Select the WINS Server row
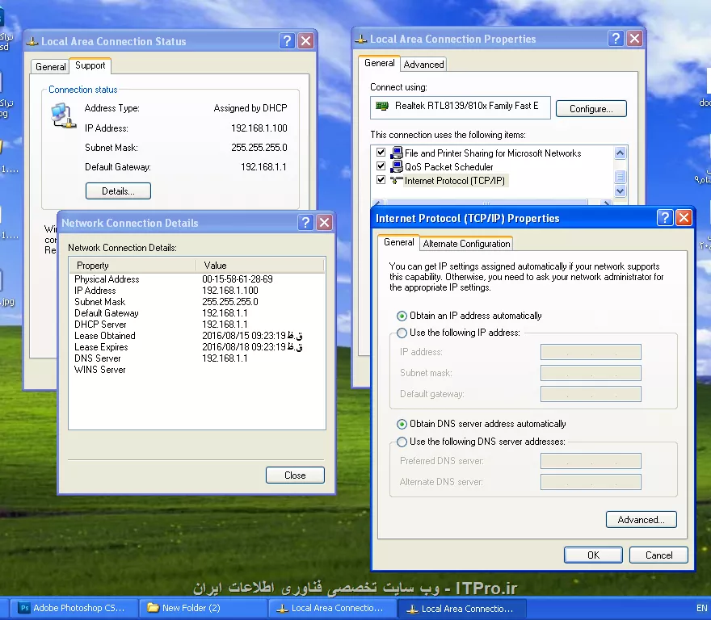The width and height of the screenshot is (711, 620). tap(196, 370)
